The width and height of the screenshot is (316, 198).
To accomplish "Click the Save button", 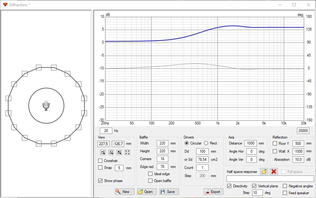I will 169,191.
